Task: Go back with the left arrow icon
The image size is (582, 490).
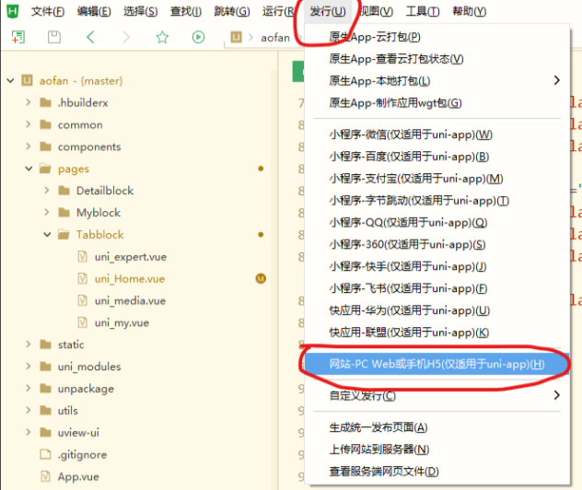Action: tap(90, 37)
